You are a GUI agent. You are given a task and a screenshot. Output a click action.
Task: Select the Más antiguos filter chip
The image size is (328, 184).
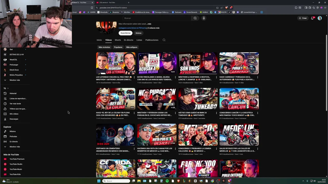pyautogui.click(x=132, y=47)
